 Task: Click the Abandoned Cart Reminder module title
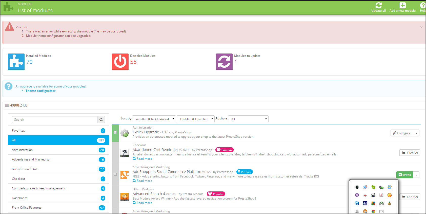click(x=155, y=150)
